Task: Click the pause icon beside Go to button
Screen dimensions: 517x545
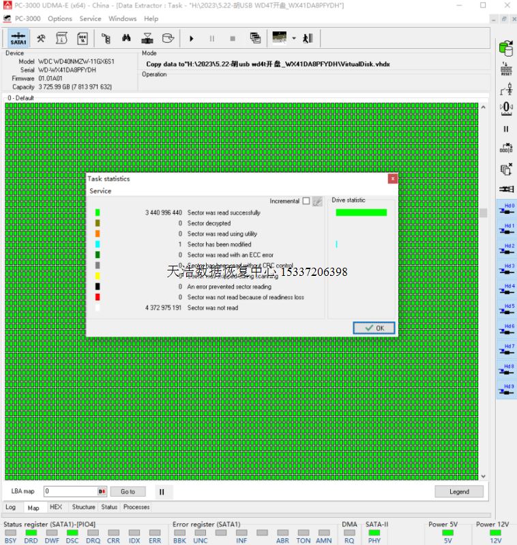Action: click(x=162, y=491)
